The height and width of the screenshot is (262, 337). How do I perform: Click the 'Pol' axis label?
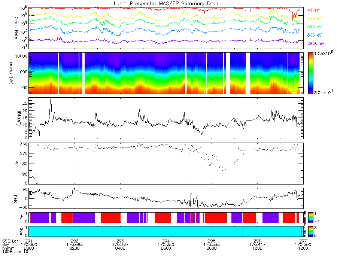(x=21, y=217)
